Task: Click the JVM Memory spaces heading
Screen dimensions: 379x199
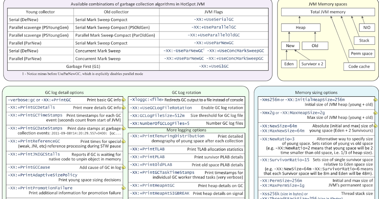Action: pos(328,4)
